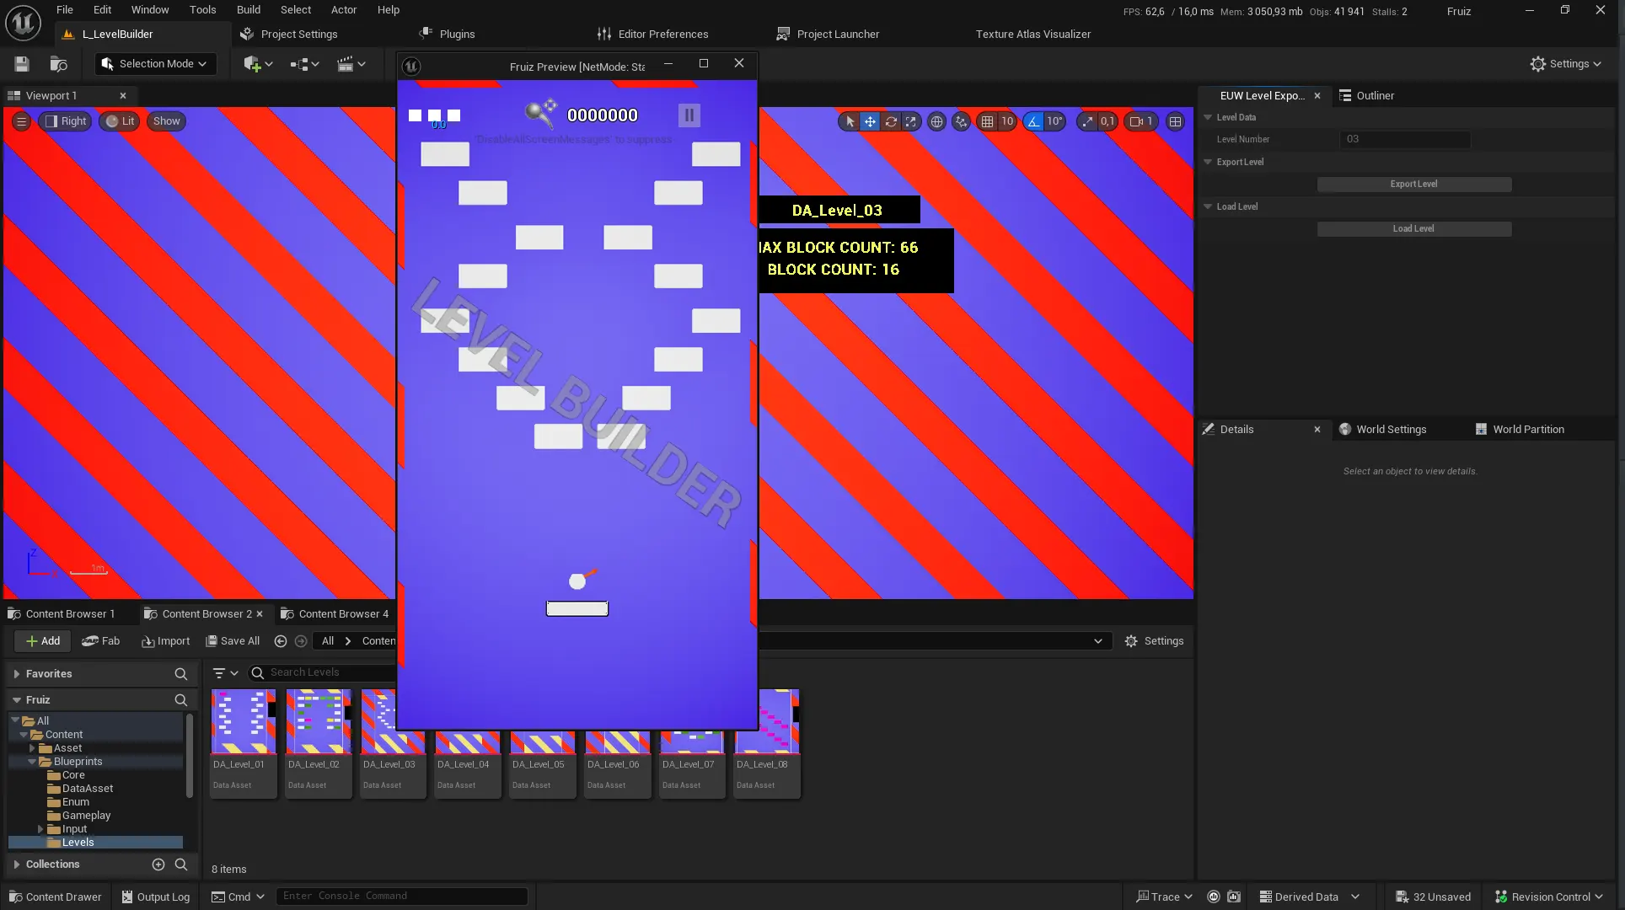Add a new collection with plus icon

[158, 864]
